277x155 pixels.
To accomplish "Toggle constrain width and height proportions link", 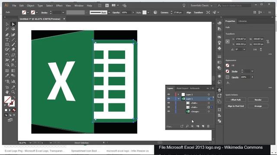I will click(x=268, y=42).
